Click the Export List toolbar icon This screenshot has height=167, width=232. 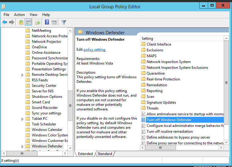tap(38, 22)
